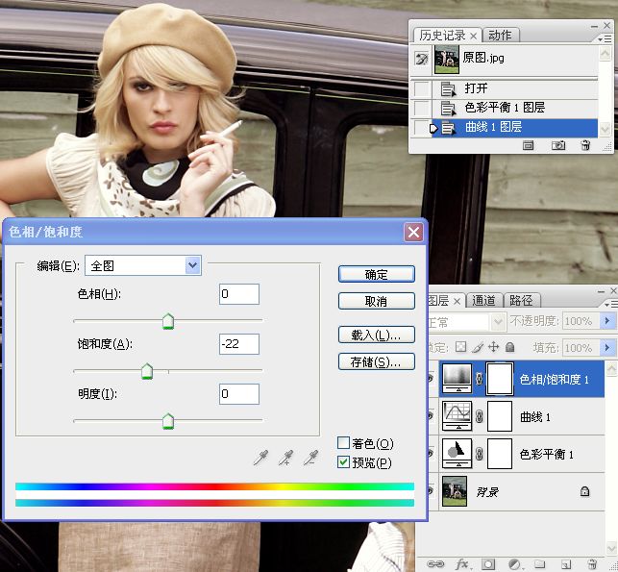Create new layer icon

(565, 564)
